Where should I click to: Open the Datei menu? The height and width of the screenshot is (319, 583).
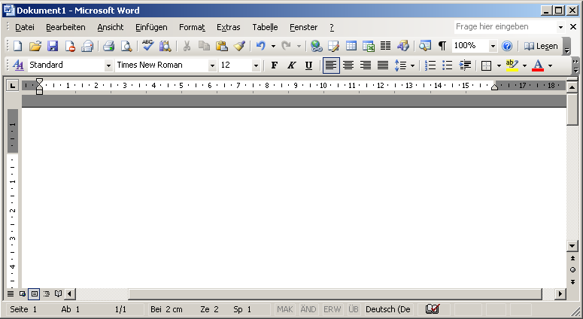click(25, 27)
